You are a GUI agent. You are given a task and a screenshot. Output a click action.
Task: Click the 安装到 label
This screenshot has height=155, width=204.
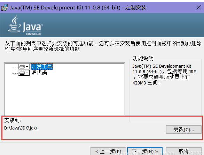(x=13, y=120)
